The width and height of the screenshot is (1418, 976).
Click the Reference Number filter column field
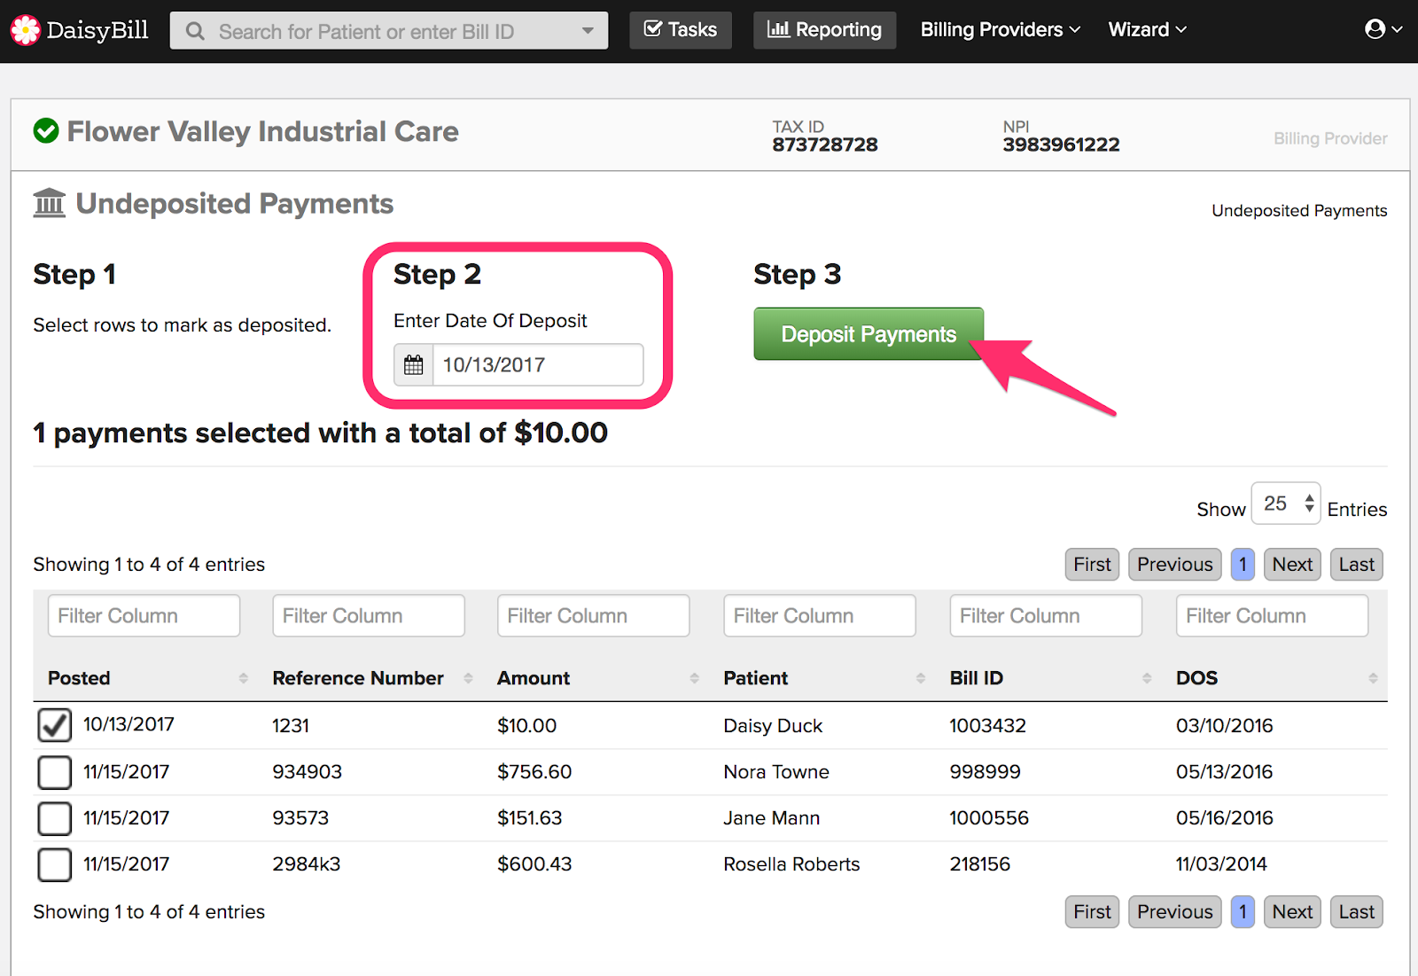pos(369,615)
